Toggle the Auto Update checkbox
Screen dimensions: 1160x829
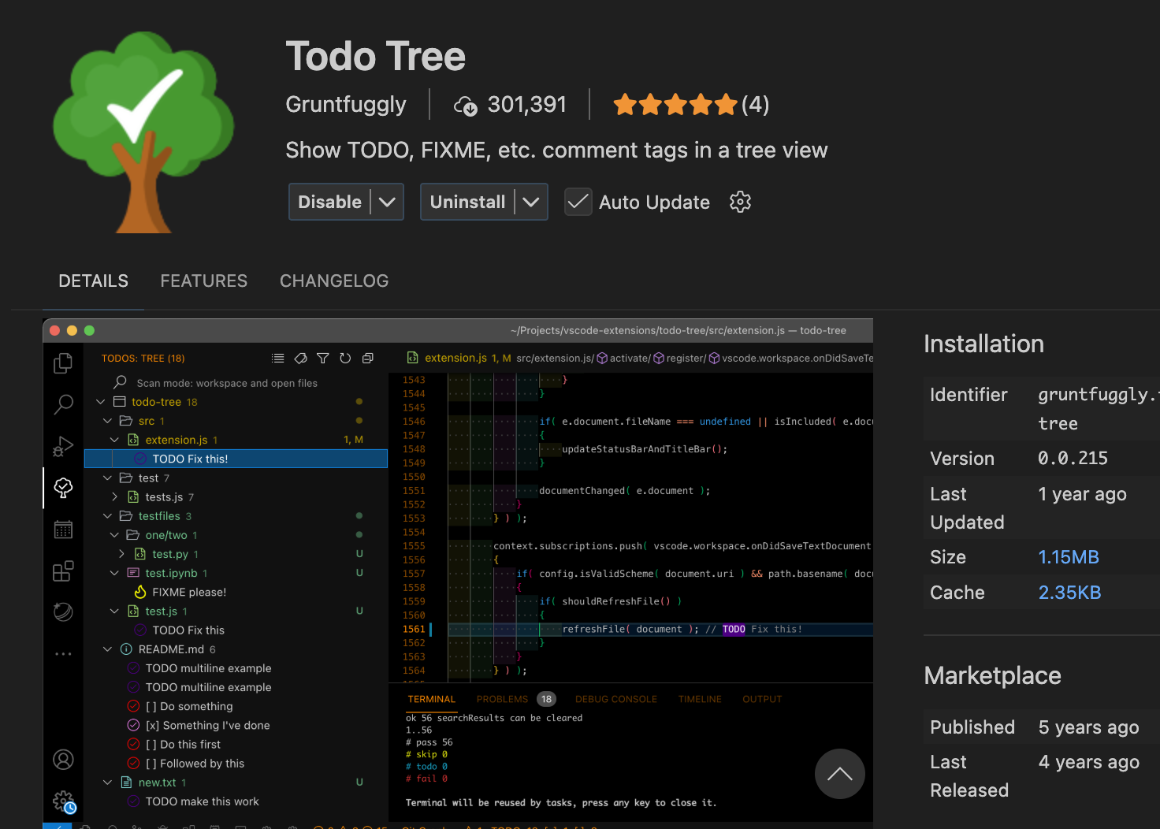[x=578, y=203]
